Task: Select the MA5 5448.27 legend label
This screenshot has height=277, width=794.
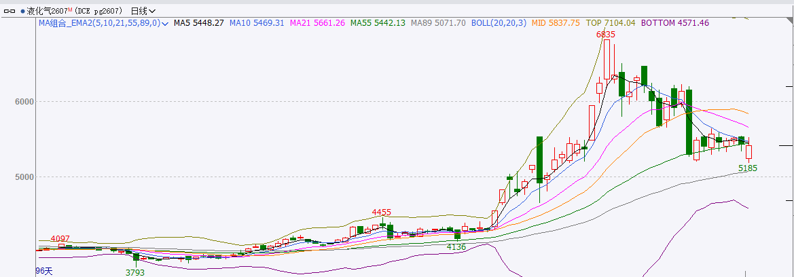Action: point(198,23)
